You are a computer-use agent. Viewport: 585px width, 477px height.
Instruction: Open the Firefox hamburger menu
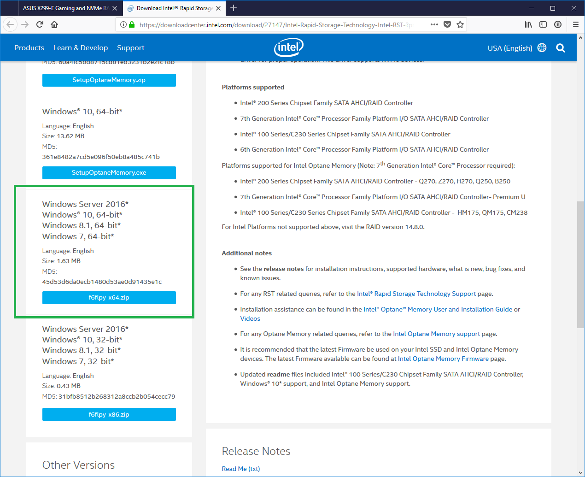(575, 24)
